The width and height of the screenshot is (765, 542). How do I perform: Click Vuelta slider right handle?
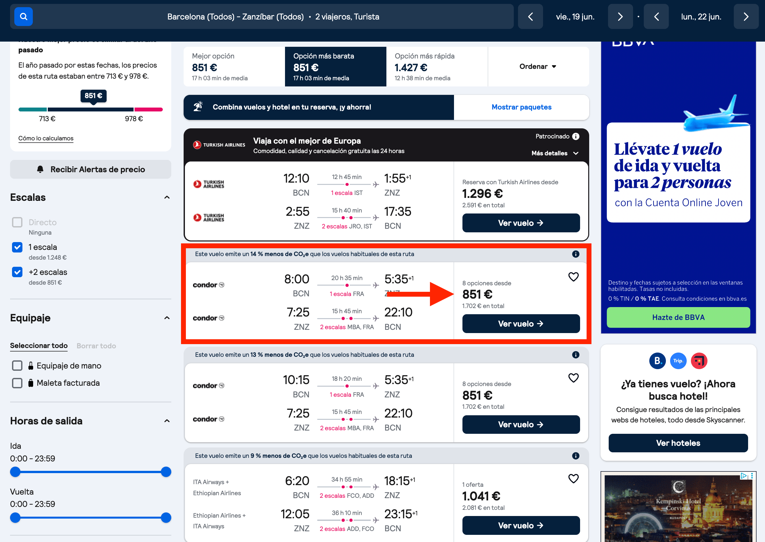166,518
